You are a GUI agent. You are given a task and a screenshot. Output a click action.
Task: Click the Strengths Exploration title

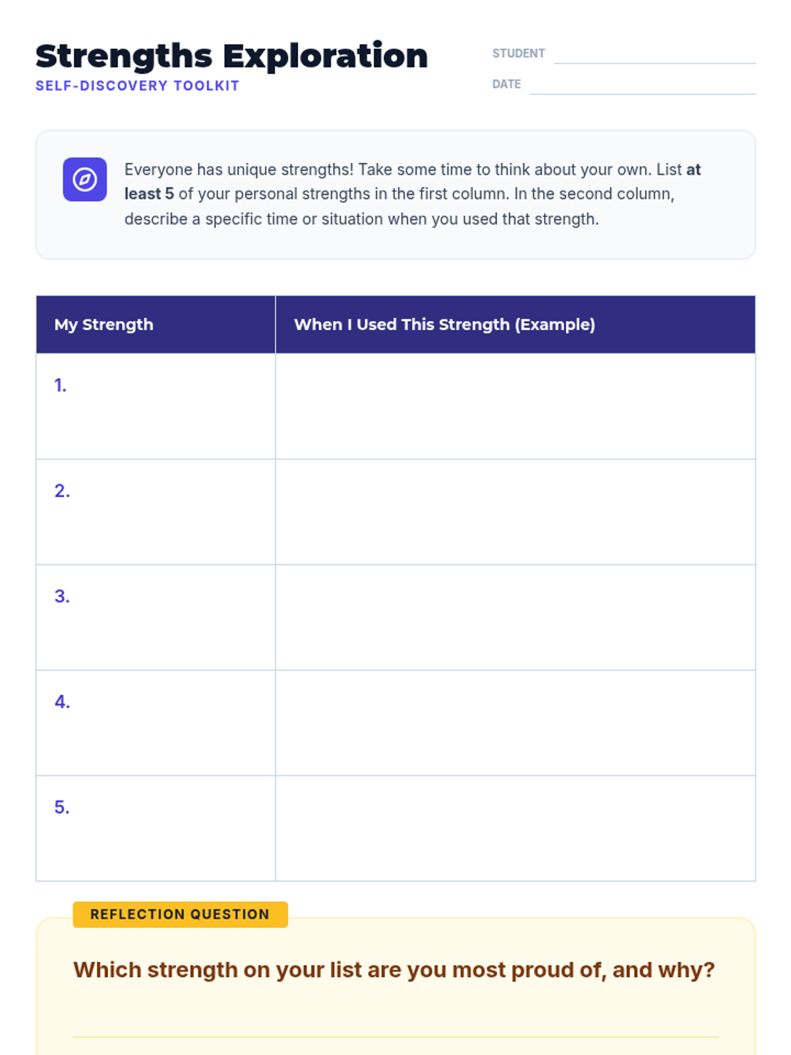(x=232, y=56)
